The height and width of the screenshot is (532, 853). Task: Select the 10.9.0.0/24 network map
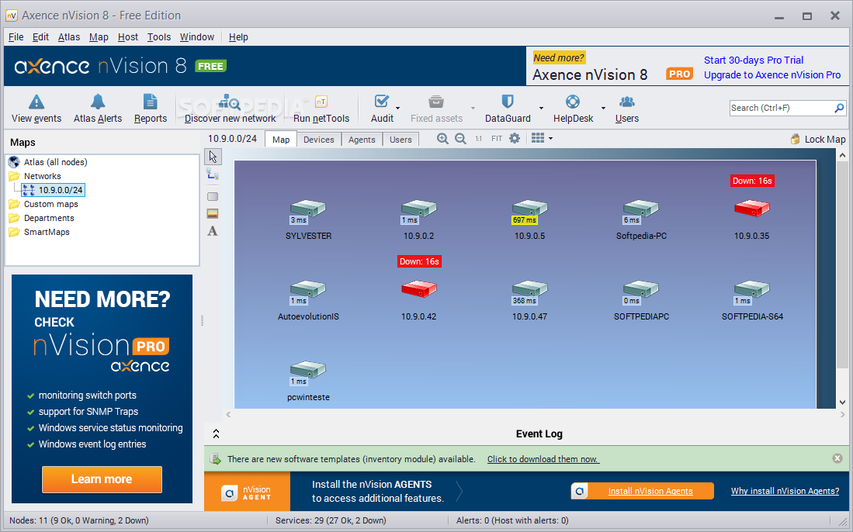(54, 190)
